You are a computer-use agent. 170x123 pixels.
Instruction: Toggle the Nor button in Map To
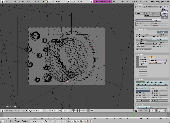click(x=142, y=82)
